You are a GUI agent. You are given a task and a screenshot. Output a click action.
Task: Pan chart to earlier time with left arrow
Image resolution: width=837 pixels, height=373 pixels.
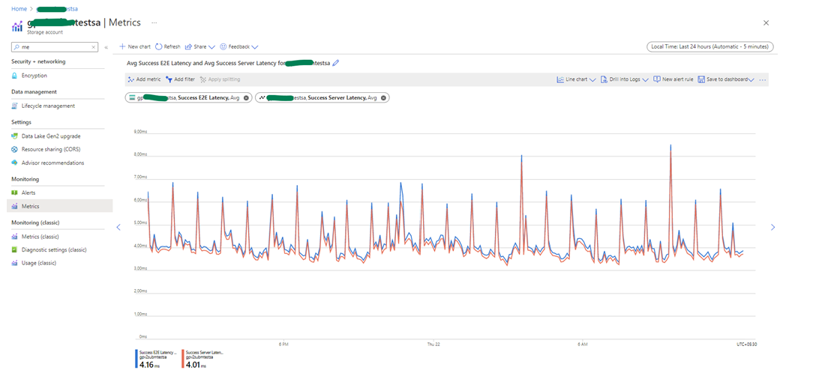coord(118,227)
